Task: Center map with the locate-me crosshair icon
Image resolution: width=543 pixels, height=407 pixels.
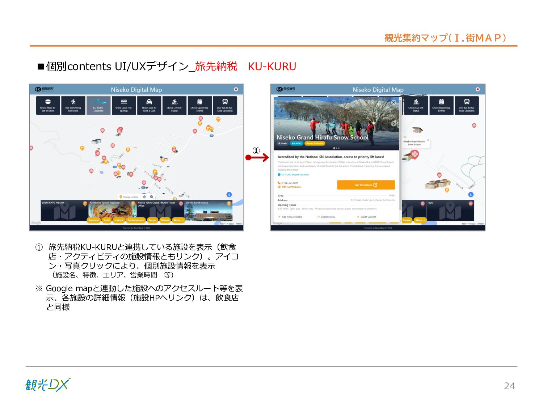Action: click(144, 197)
